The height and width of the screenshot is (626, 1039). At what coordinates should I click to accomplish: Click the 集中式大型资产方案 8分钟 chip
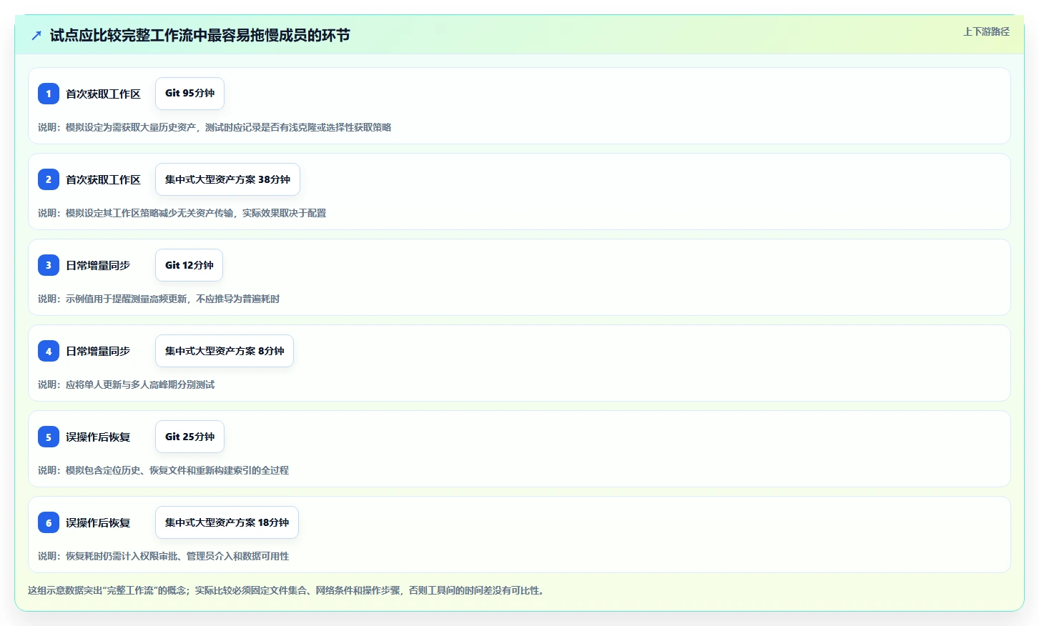tap(225, 351)
